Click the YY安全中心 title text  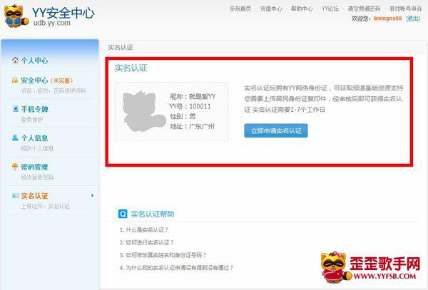tap(63, 13)
